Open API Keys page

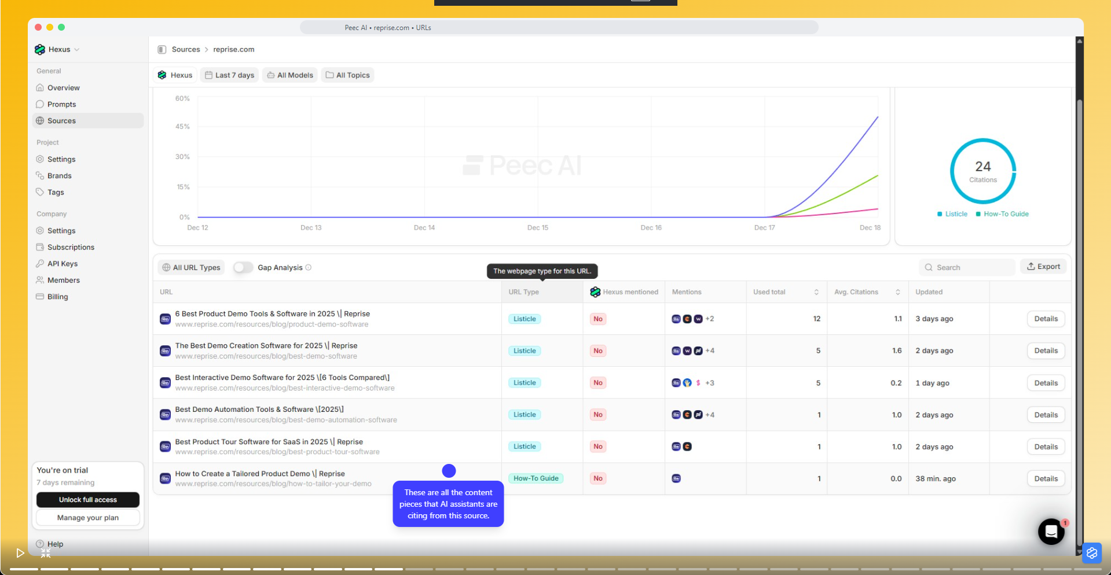[x=63, y=264]
